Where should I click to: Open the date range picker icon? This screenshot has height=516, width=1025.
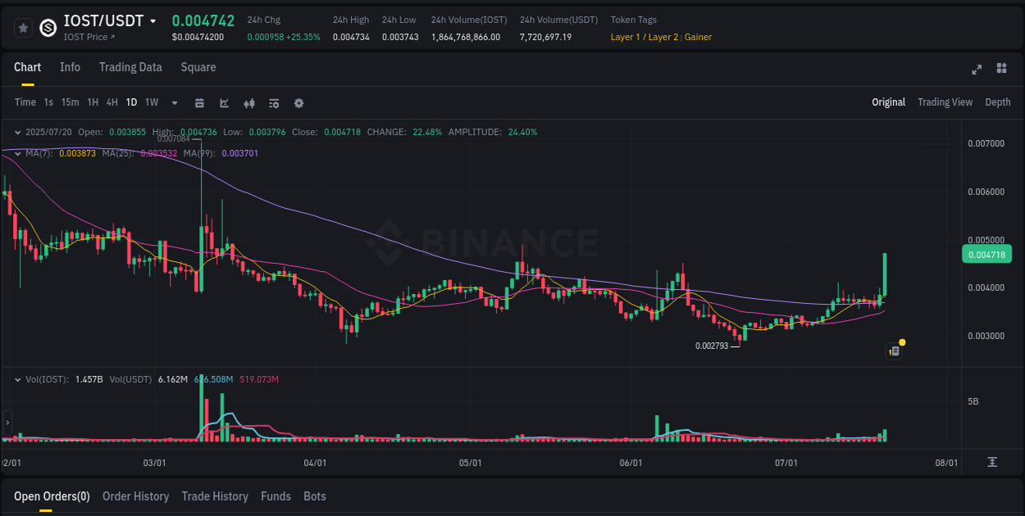(199, 102)
